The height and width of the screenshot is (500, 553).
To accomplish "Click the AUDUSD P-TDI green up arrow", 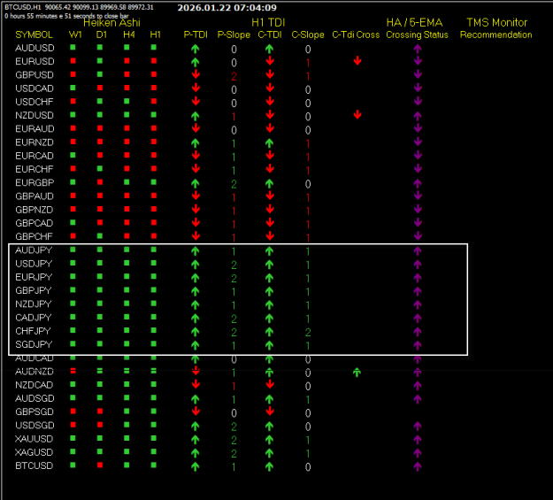I will 196,49.
